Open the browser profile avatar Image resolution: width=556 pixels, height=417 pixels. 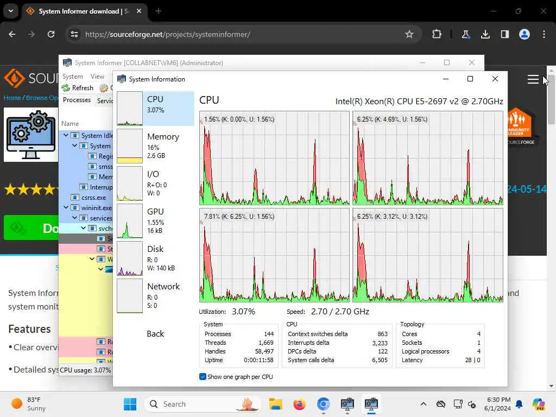click(525, 34)
